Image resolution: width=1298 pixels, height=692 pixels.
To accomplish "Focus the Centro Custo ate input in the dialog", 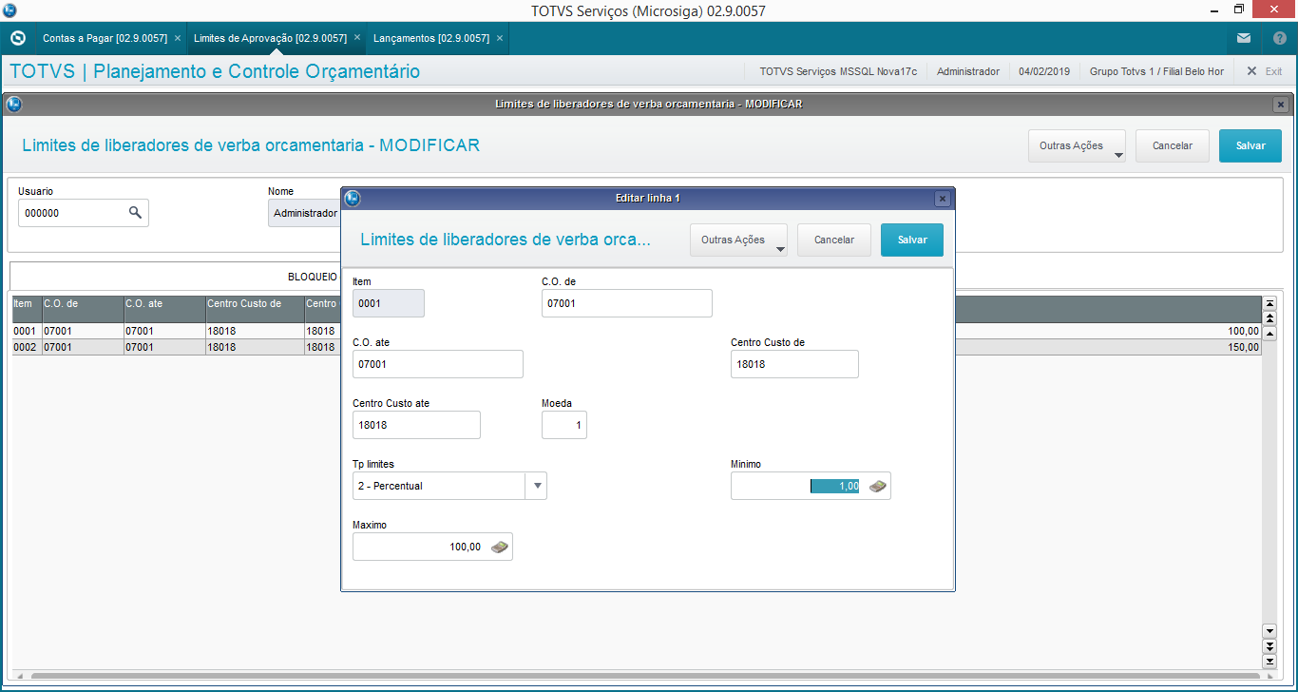I will [416, 425].
